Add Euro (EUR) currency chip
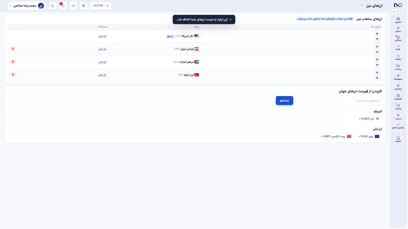 369,136
